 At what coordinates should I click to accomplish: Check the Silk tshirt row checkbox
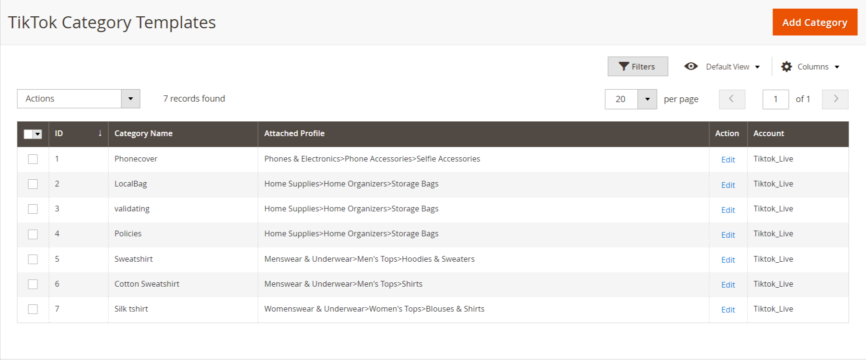33,309
